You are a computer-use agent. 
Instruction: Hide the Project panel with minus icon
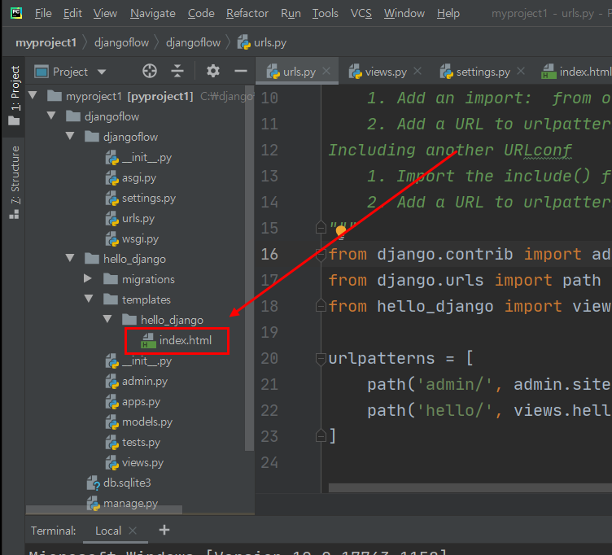pos(240,72)
